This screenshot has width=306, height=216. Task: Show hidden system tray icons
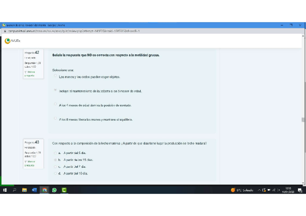[x=259, y=190]
